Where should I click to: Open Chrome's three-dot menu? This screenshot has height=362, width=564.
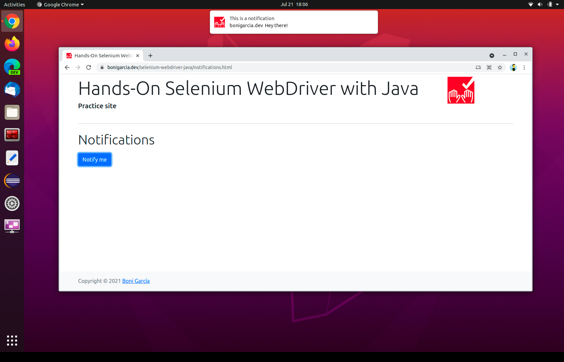[524, 67]
